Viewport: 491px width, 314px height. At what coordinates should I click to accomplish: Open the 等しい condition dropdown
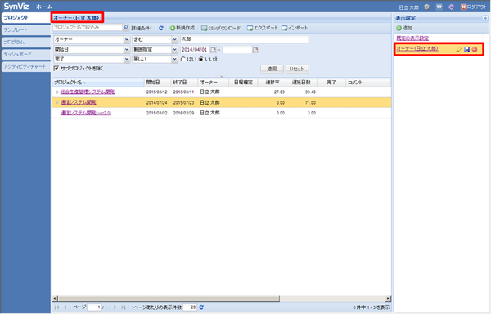[175, 59]
